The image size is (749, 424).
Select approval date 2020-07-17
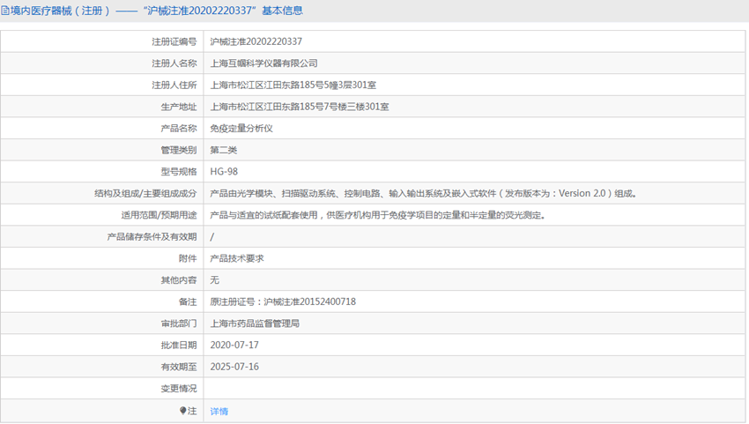coord(234,346)
